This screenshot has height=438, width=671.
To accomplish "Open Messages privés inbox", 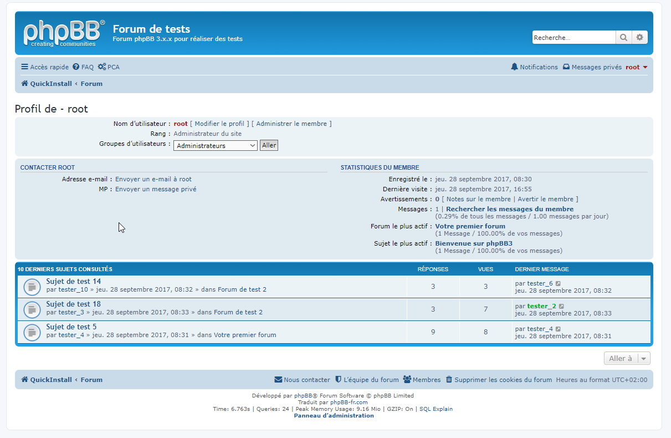I will [592, 67].
